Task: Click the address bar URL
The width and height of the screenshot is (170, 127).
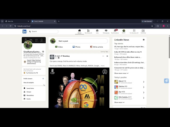Action: click(x=24, y=26)
